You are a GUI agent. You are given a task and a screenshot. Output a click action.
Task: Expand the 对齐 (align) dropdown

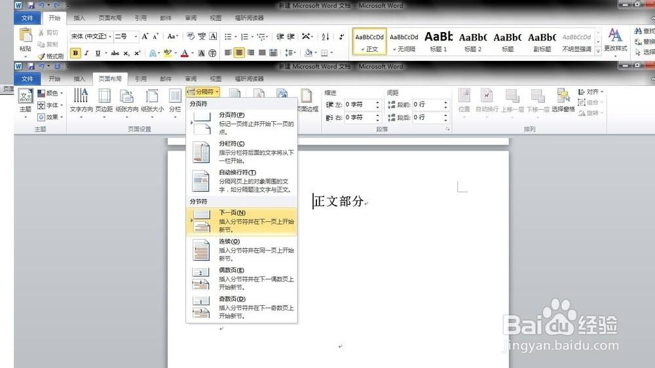(591, 92)
